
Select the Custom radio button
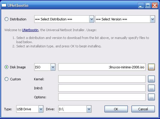point(6,79)
